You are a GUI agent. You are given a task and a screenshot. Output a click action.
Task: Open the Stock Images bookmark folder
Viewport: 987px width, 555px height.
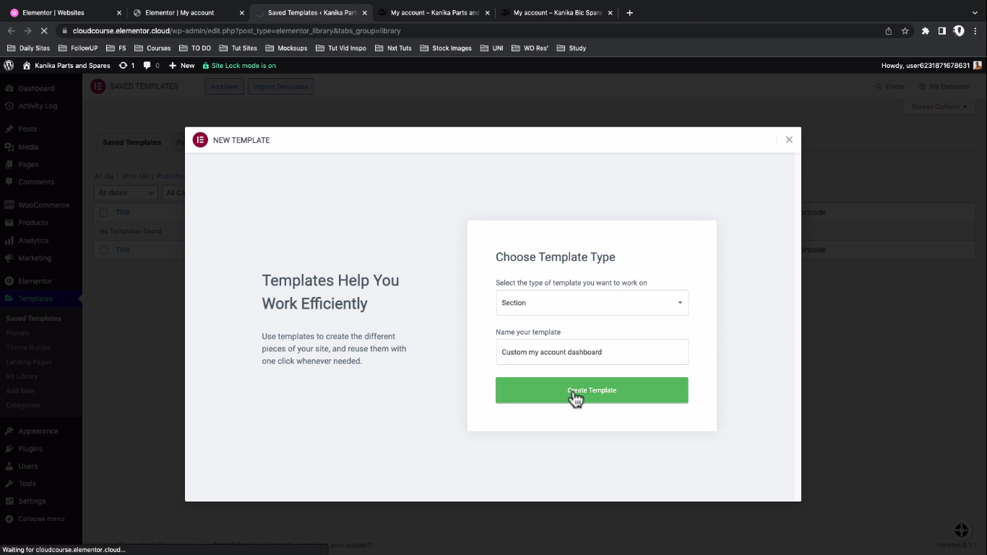coord(445,48)
